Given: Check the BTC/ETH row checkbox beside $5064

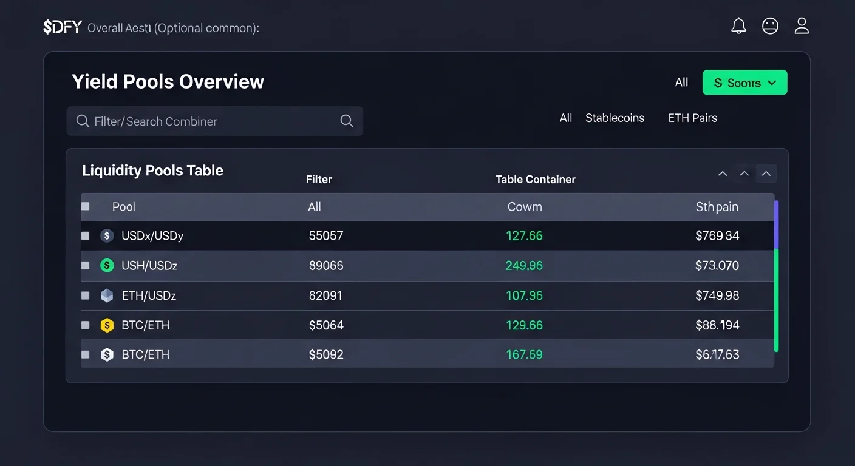Looking at the screenshot, I should tap(86, 325).
